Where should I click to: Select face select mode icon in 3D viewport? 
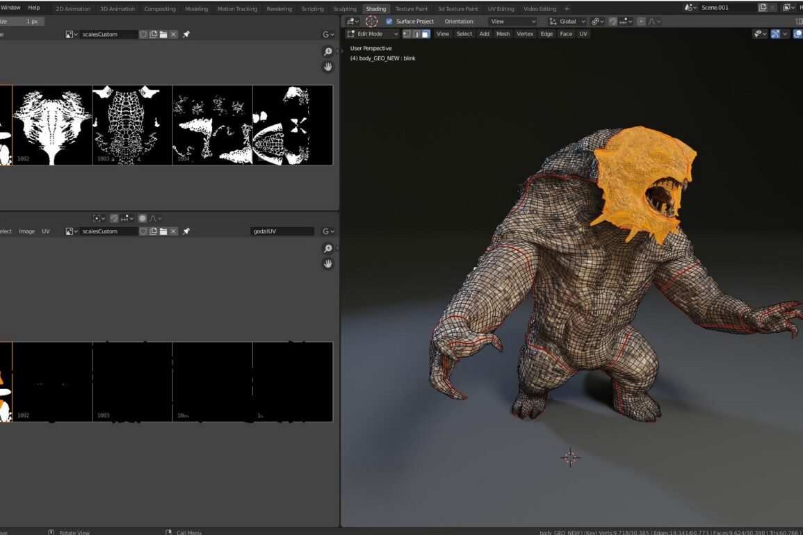coord(425,33)
